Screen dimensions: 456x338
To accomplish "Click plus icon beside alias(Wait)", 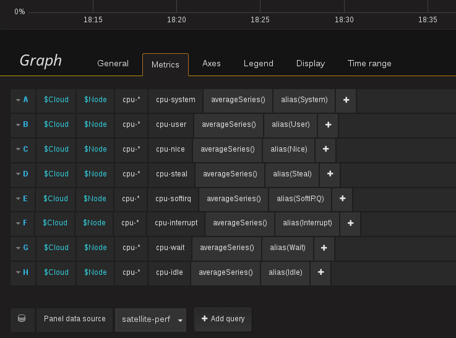I will (x=324, y=248).
